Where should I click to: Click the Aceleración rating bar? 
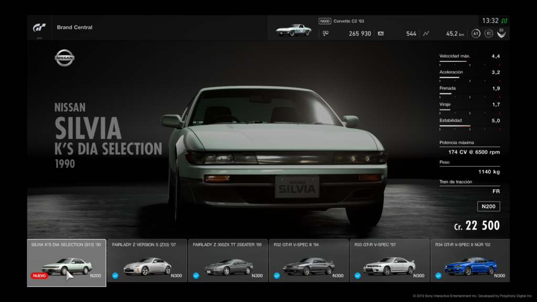[x=469, y=78]
